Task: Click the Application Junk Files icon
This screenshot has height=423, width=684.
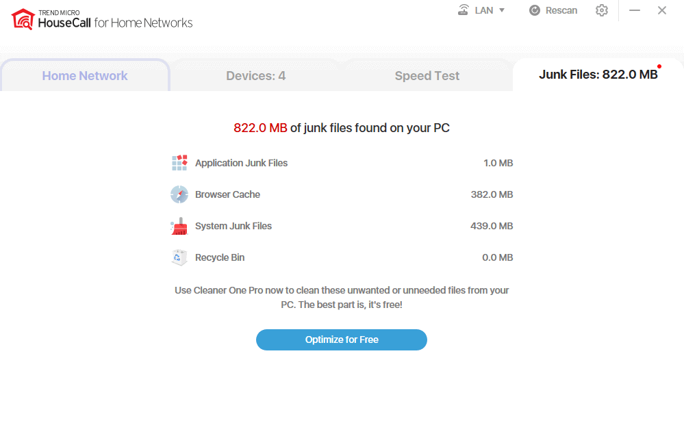Action: click(x=179, y=163)
